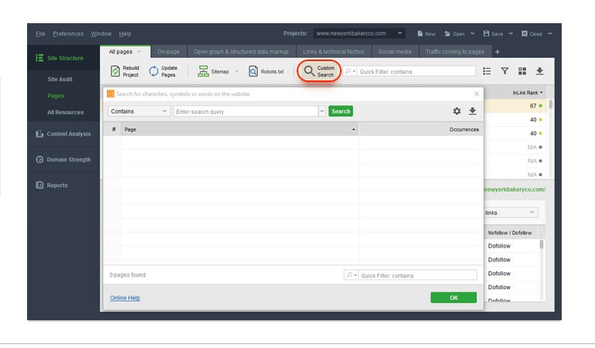Select Site Audit in the sidebar

pyautogui.click(x=60, y=79)
